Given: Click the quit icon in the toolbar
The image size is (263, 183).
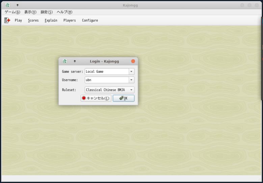Looking at the screenshot, I should point(7,20).
